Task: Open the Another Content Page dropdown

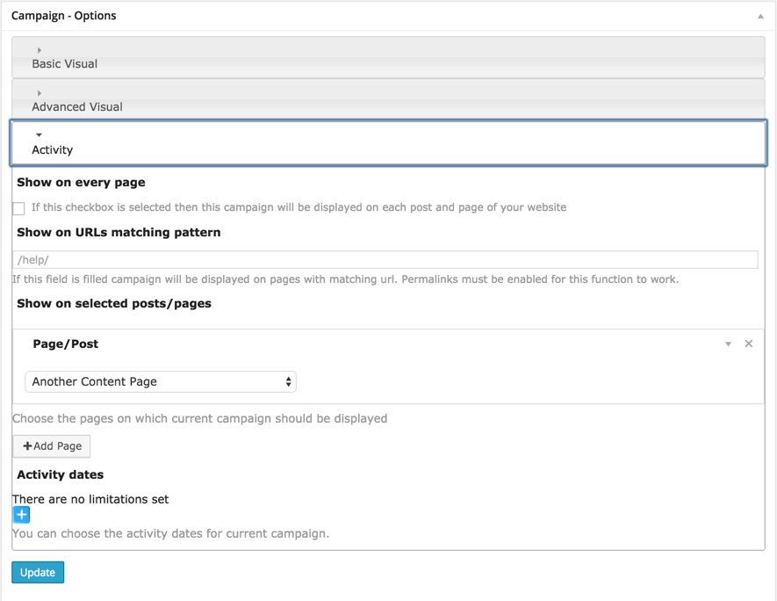Action: 160,382
